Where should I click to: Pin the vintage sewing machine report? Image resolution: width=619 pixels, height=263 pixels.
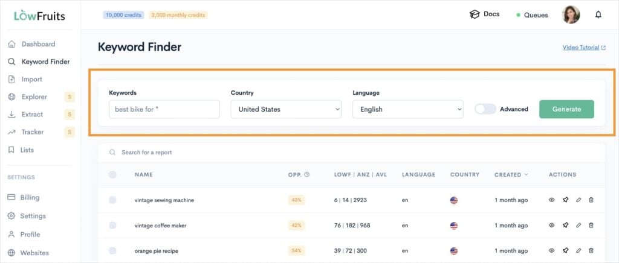click(565, 200)
